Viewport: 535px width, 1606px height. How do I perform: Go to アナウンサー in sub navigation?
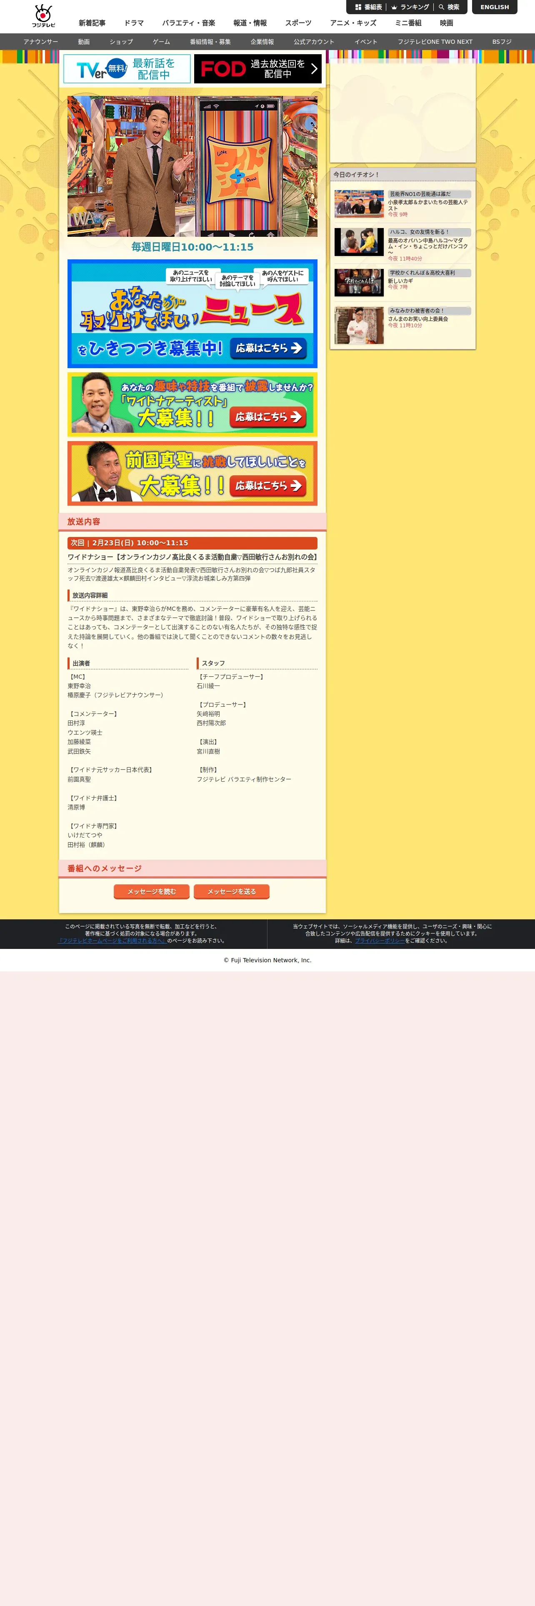[40, 42]
